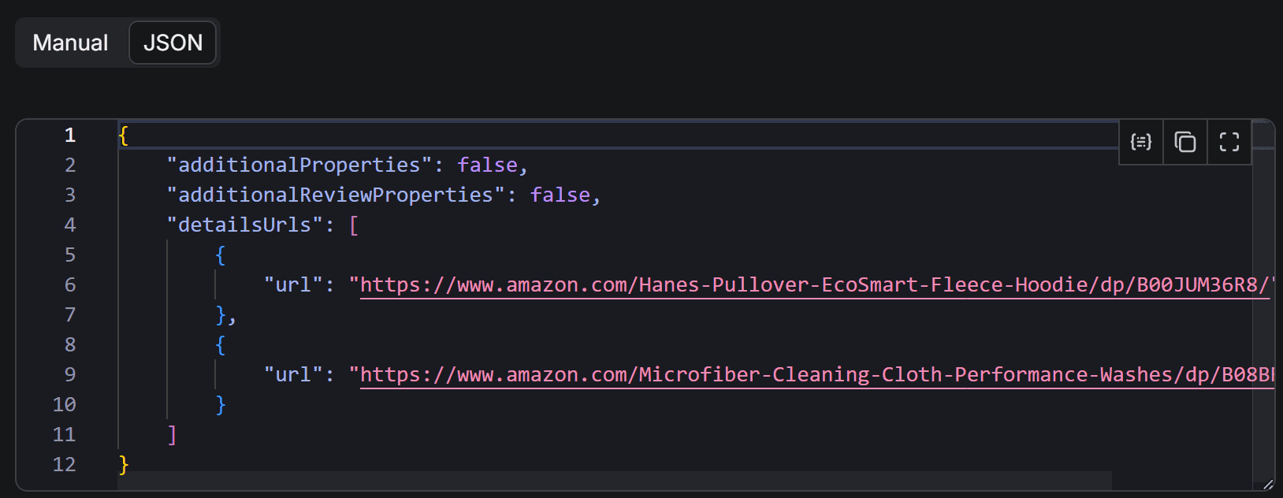Select the JSON tab
1283x498 pixels.
pos(172,43)
